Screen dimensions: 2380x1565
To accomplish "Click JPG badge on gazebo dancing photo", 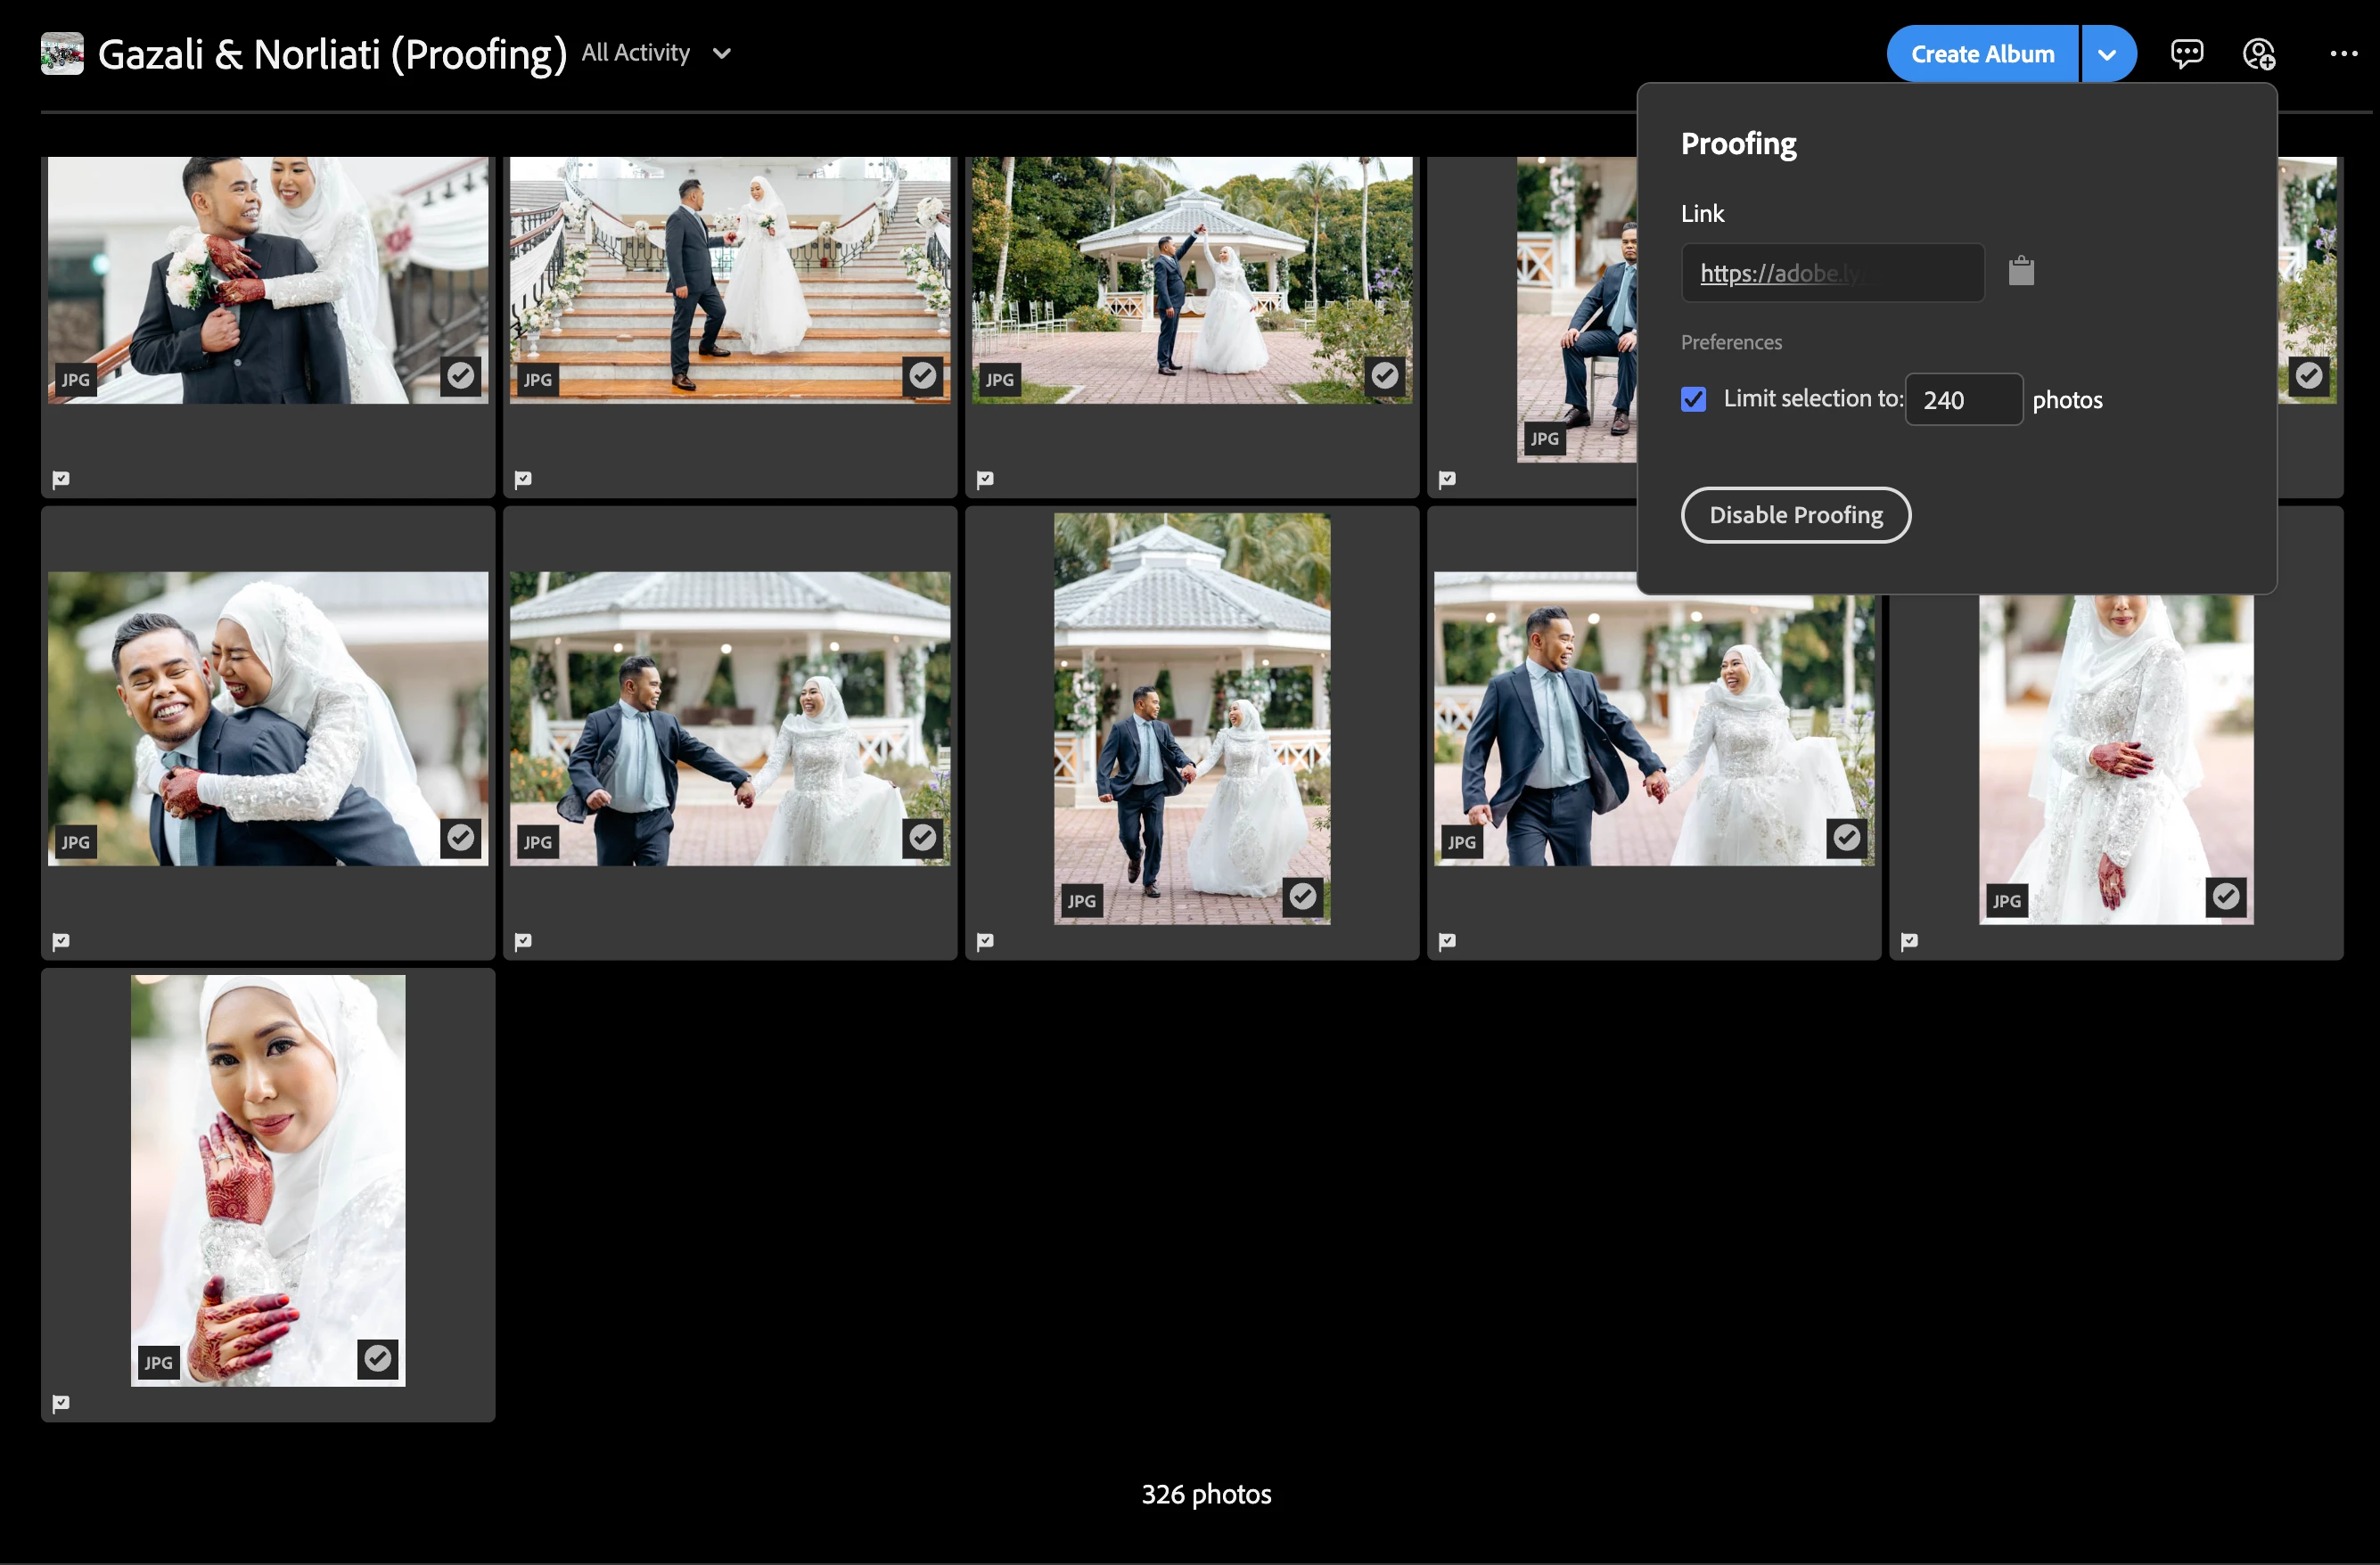I will pos(999,379).
